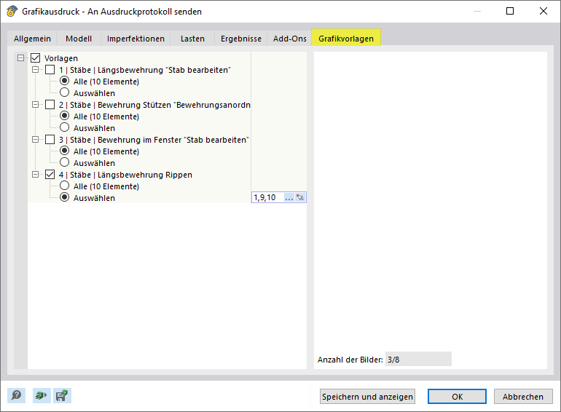Enable template 3 Bewehrung im Fenster checkbox

click(x=50, y=140)
